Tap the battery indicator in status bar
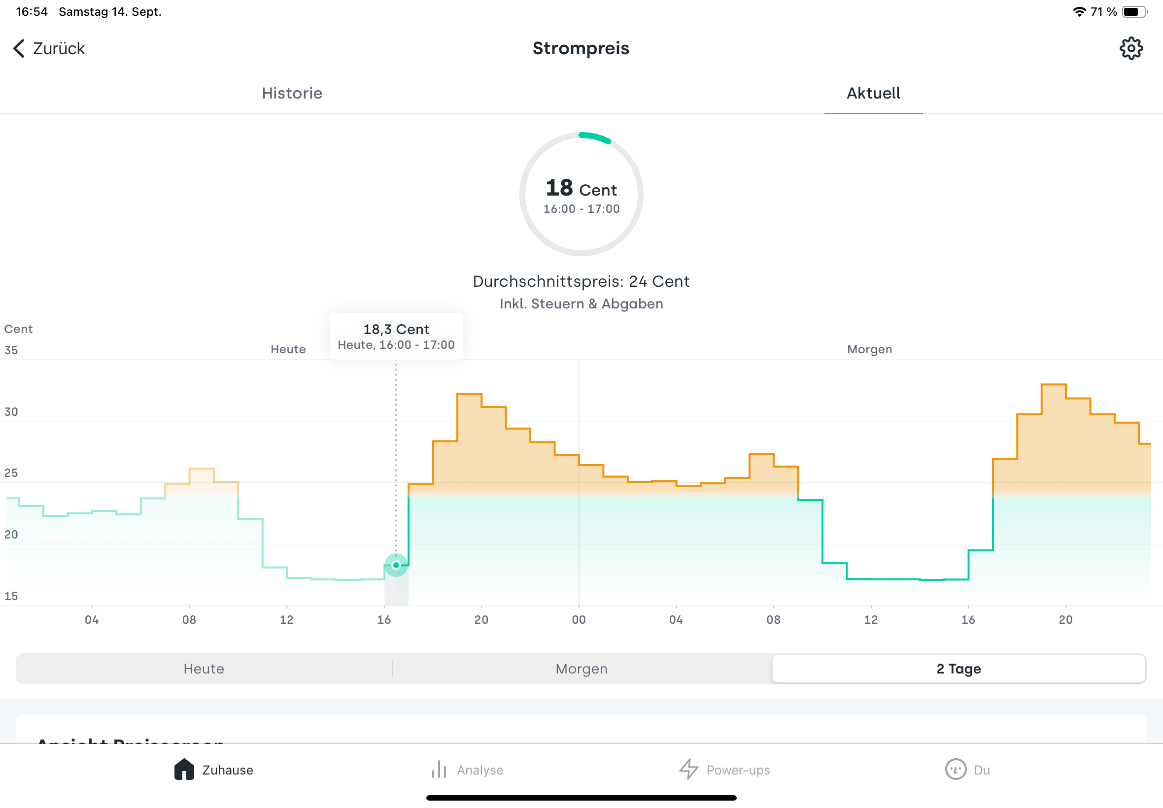Screen dimensions: 1163x808 1133,12
